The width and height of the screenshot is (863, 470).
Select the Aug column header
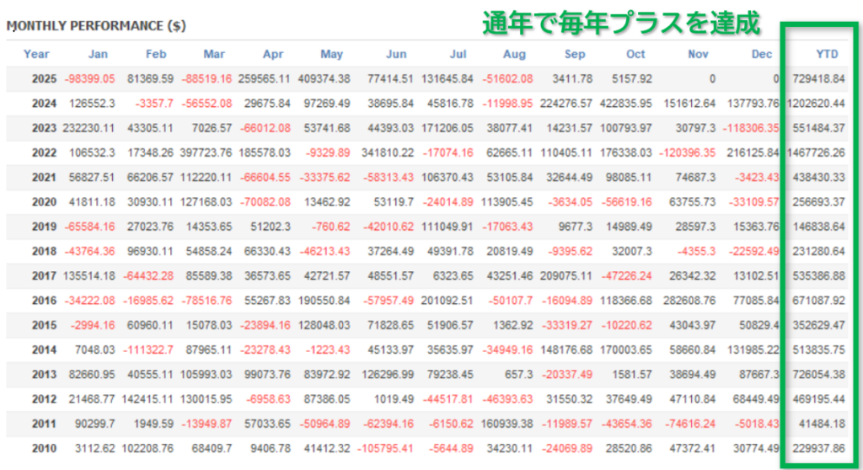tap(513, 54)
